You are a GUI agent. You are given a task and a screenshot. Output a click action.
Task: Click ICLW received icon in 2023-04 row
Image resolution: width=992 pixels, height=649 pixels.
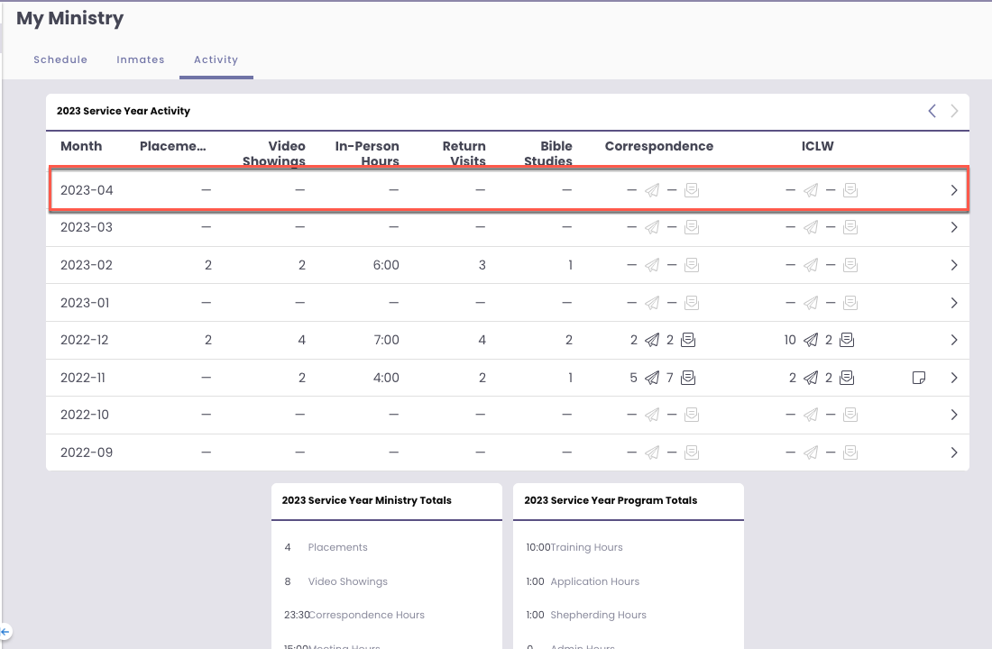[x=851, y=190]
